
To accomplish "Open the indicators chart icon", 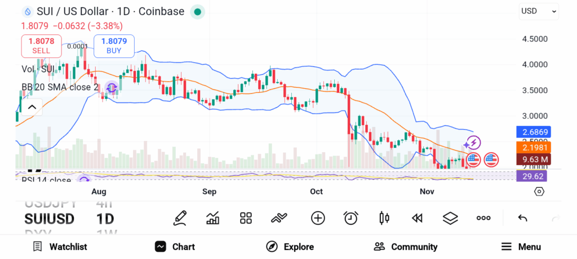I will (x=213, y=218).
